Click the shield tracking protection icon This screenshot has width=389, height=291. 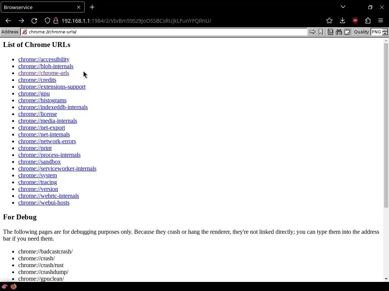pos(47,20)
